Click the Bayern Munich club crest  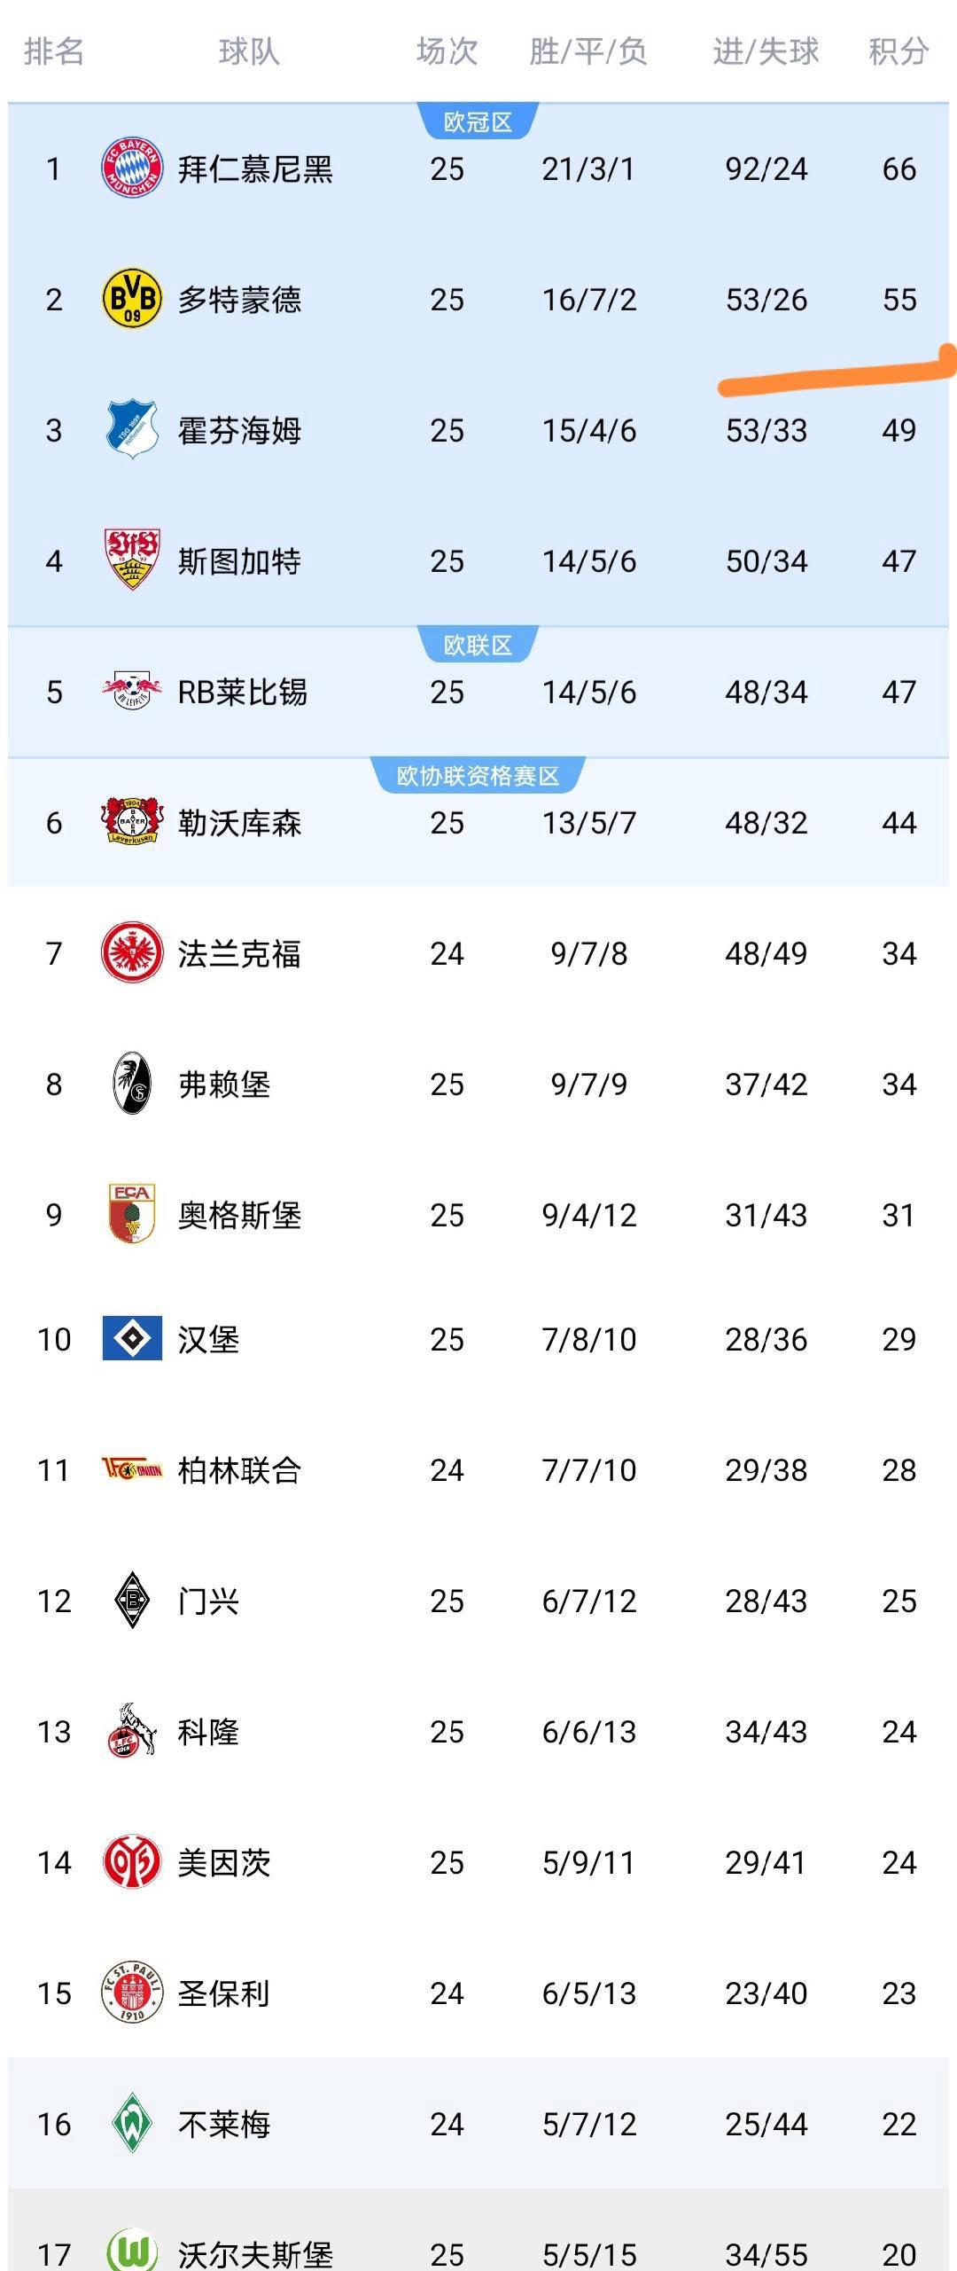pyautogui.click(x=132, y=168)
